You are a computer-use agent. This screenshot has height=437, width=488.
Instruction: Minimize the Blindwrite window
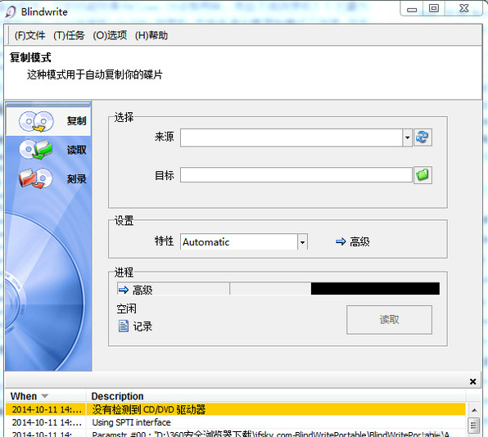(x=412, y=9)
